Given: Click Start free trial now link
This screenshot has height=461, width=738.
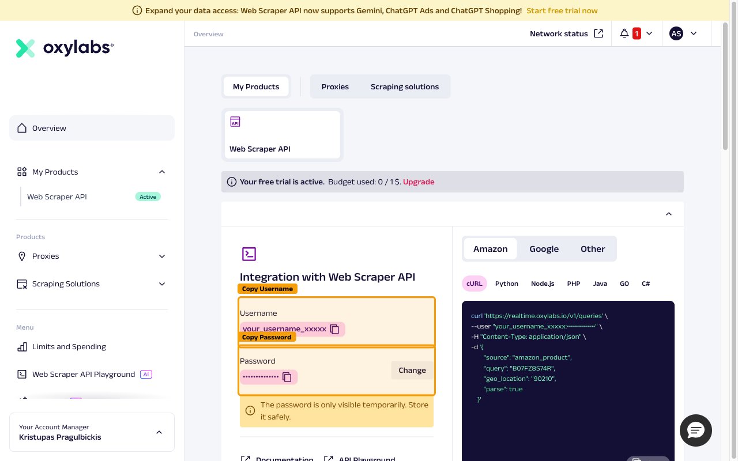Looking at the screenshot, I should pos(562,10).
